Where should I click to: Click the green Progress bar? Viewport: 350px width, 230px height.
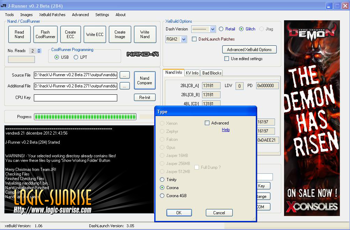pos(85,117)
